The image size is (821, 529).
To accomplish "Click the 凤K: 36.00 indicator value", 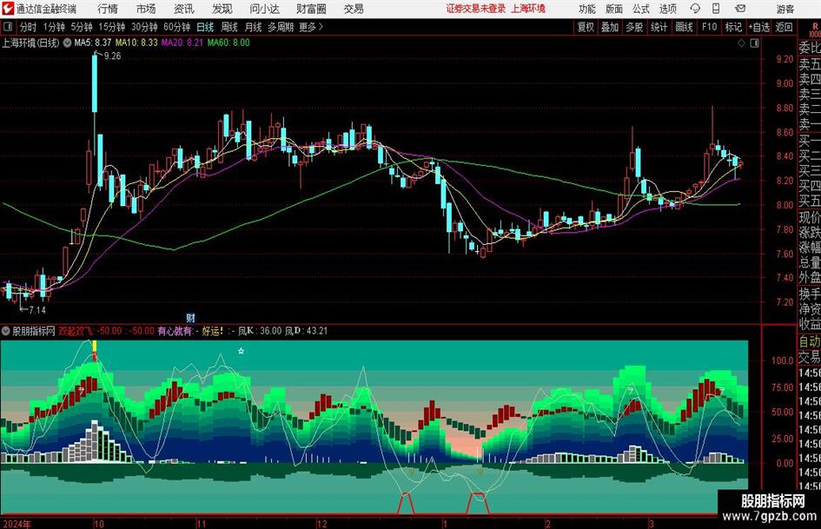I will [x=260, y=331].
